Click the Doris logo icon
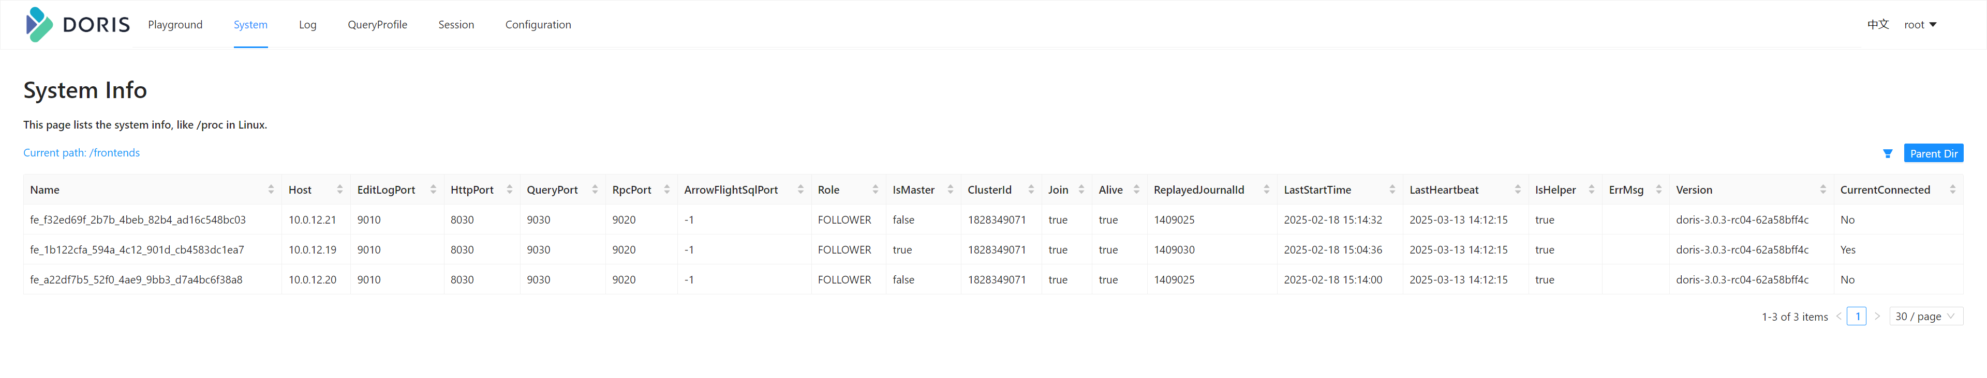1987x378 pixels. [x=39, y=25]
